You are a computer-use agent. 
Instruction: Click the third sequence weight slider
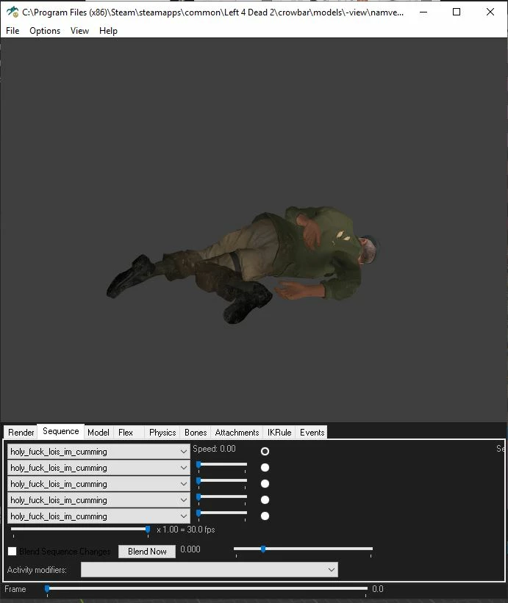(222, 480)
